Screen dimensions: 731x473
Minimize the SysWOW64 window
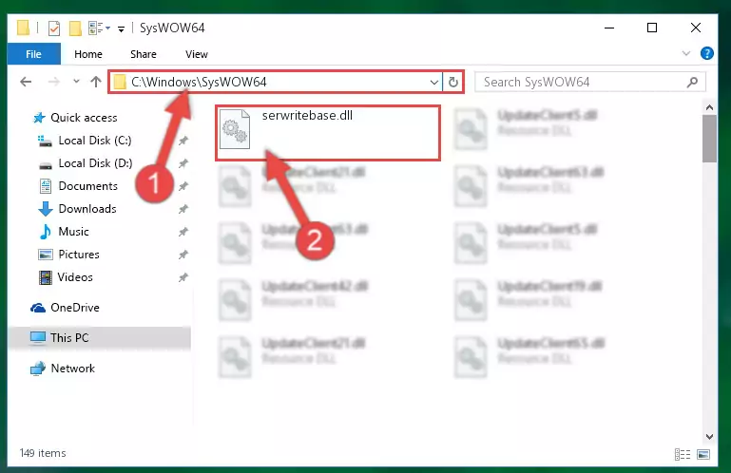[x=609, y=28]
